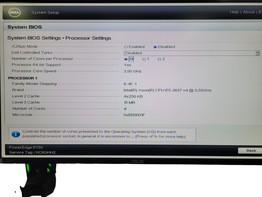Click the System Setup title text
The height and width of the screenshot is (197, 262).
[x=45, y=13]
